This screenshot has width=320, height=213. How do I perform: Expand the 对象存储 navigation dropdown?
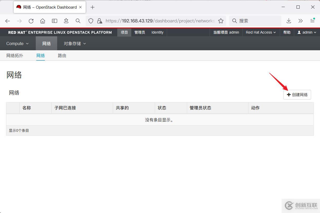point(75,43)
